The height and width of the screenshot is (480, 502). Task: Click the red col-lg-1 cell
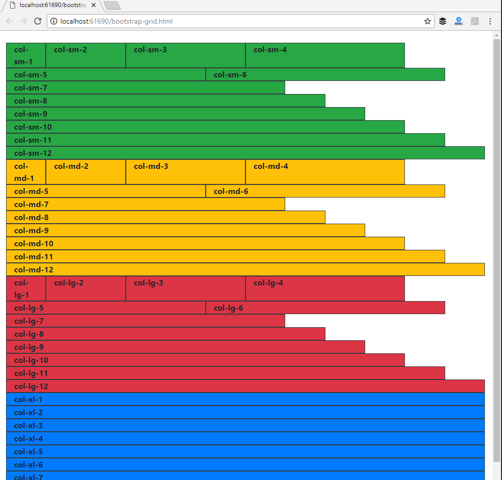[25, 289]
